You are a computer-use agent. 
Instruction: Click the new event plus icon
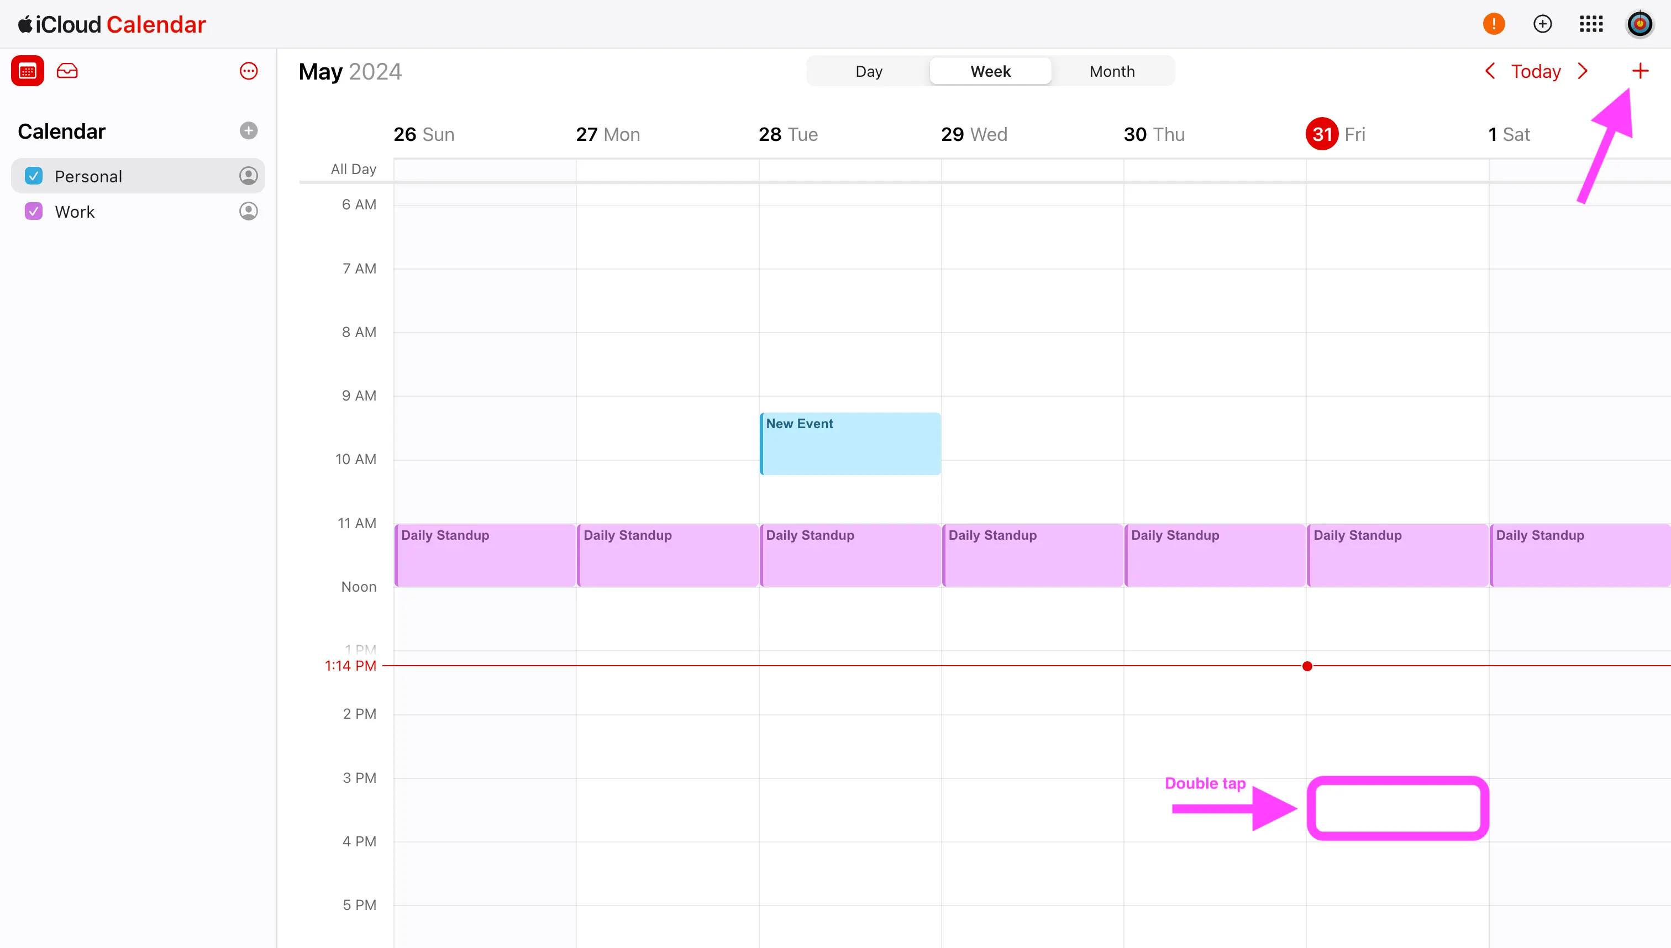click(x=1640, y=71)
